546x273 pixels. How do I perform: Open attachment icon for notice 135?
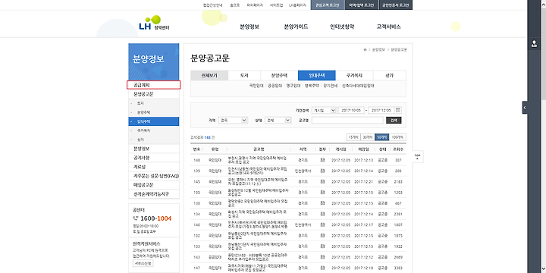(322, 193)
